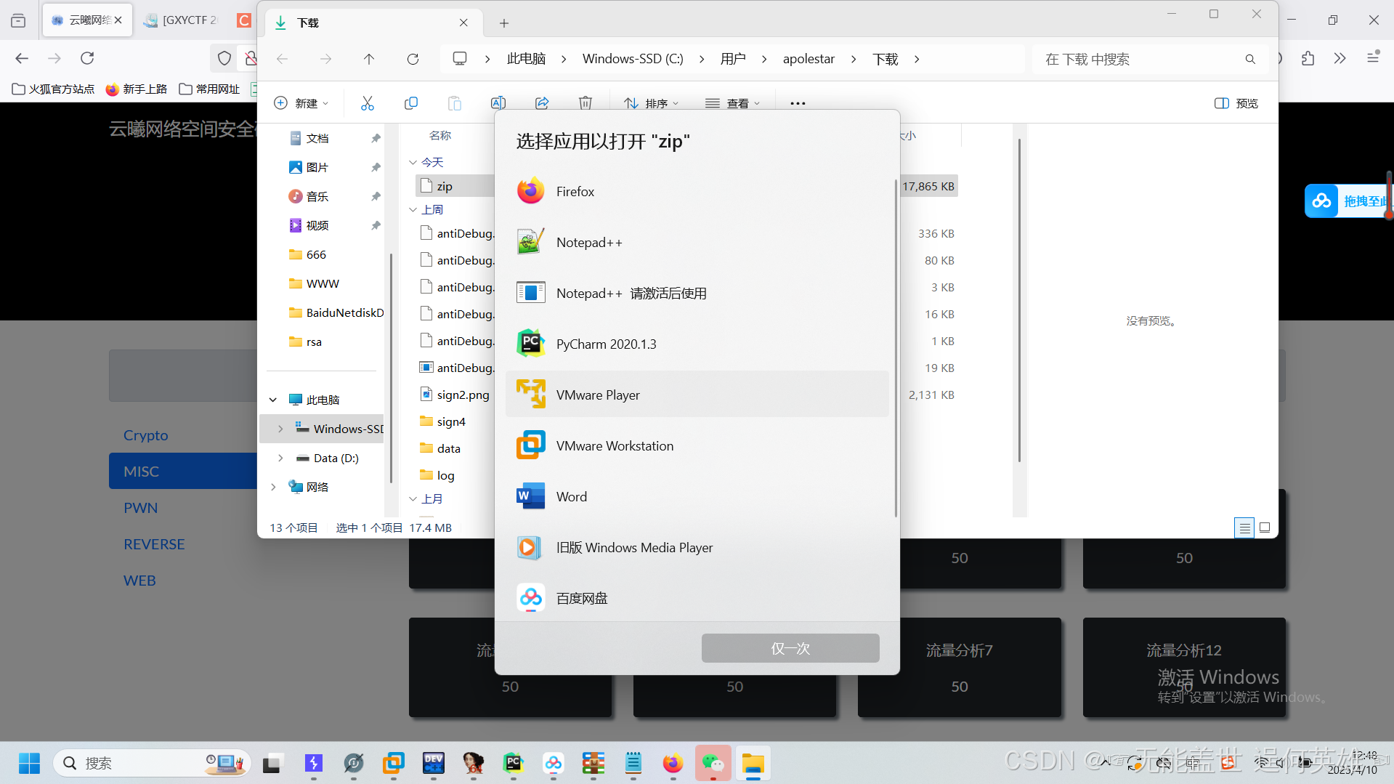Select REVERSE category on the webpage
This screenshot has height=784, width=1394.
click(154, 544)
